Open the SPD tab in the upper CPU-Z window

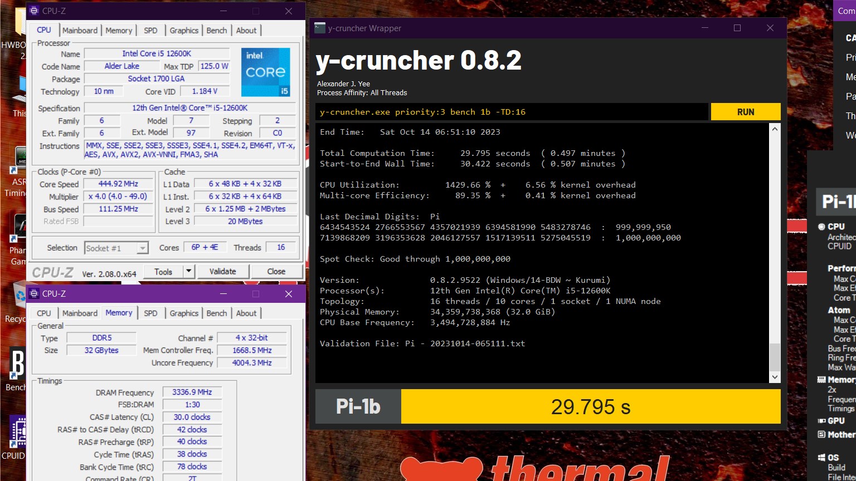click(x=150, y=31)
